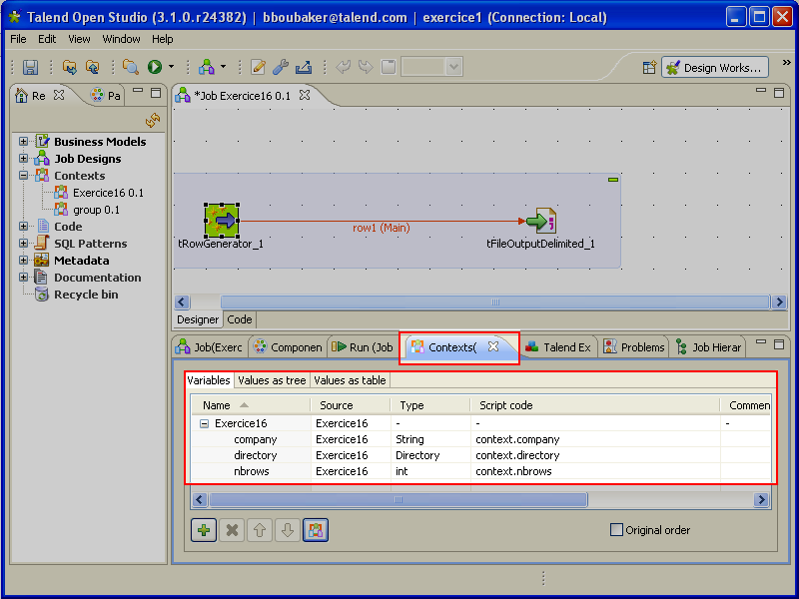Click the green Run button in toolbar
Viewport: 799px width, 599px height.
coord(155,67)
